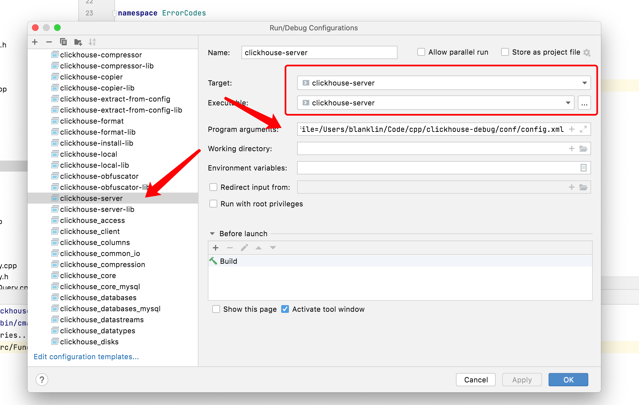Sort configurations alphabetically
Screen dimensions: 639x405
click(x=92, y=42)
